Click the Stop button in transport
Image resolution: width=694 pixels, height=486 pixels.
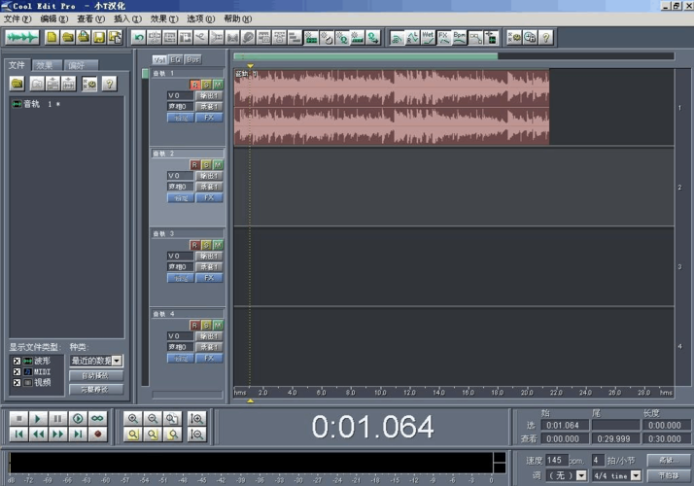17,418
